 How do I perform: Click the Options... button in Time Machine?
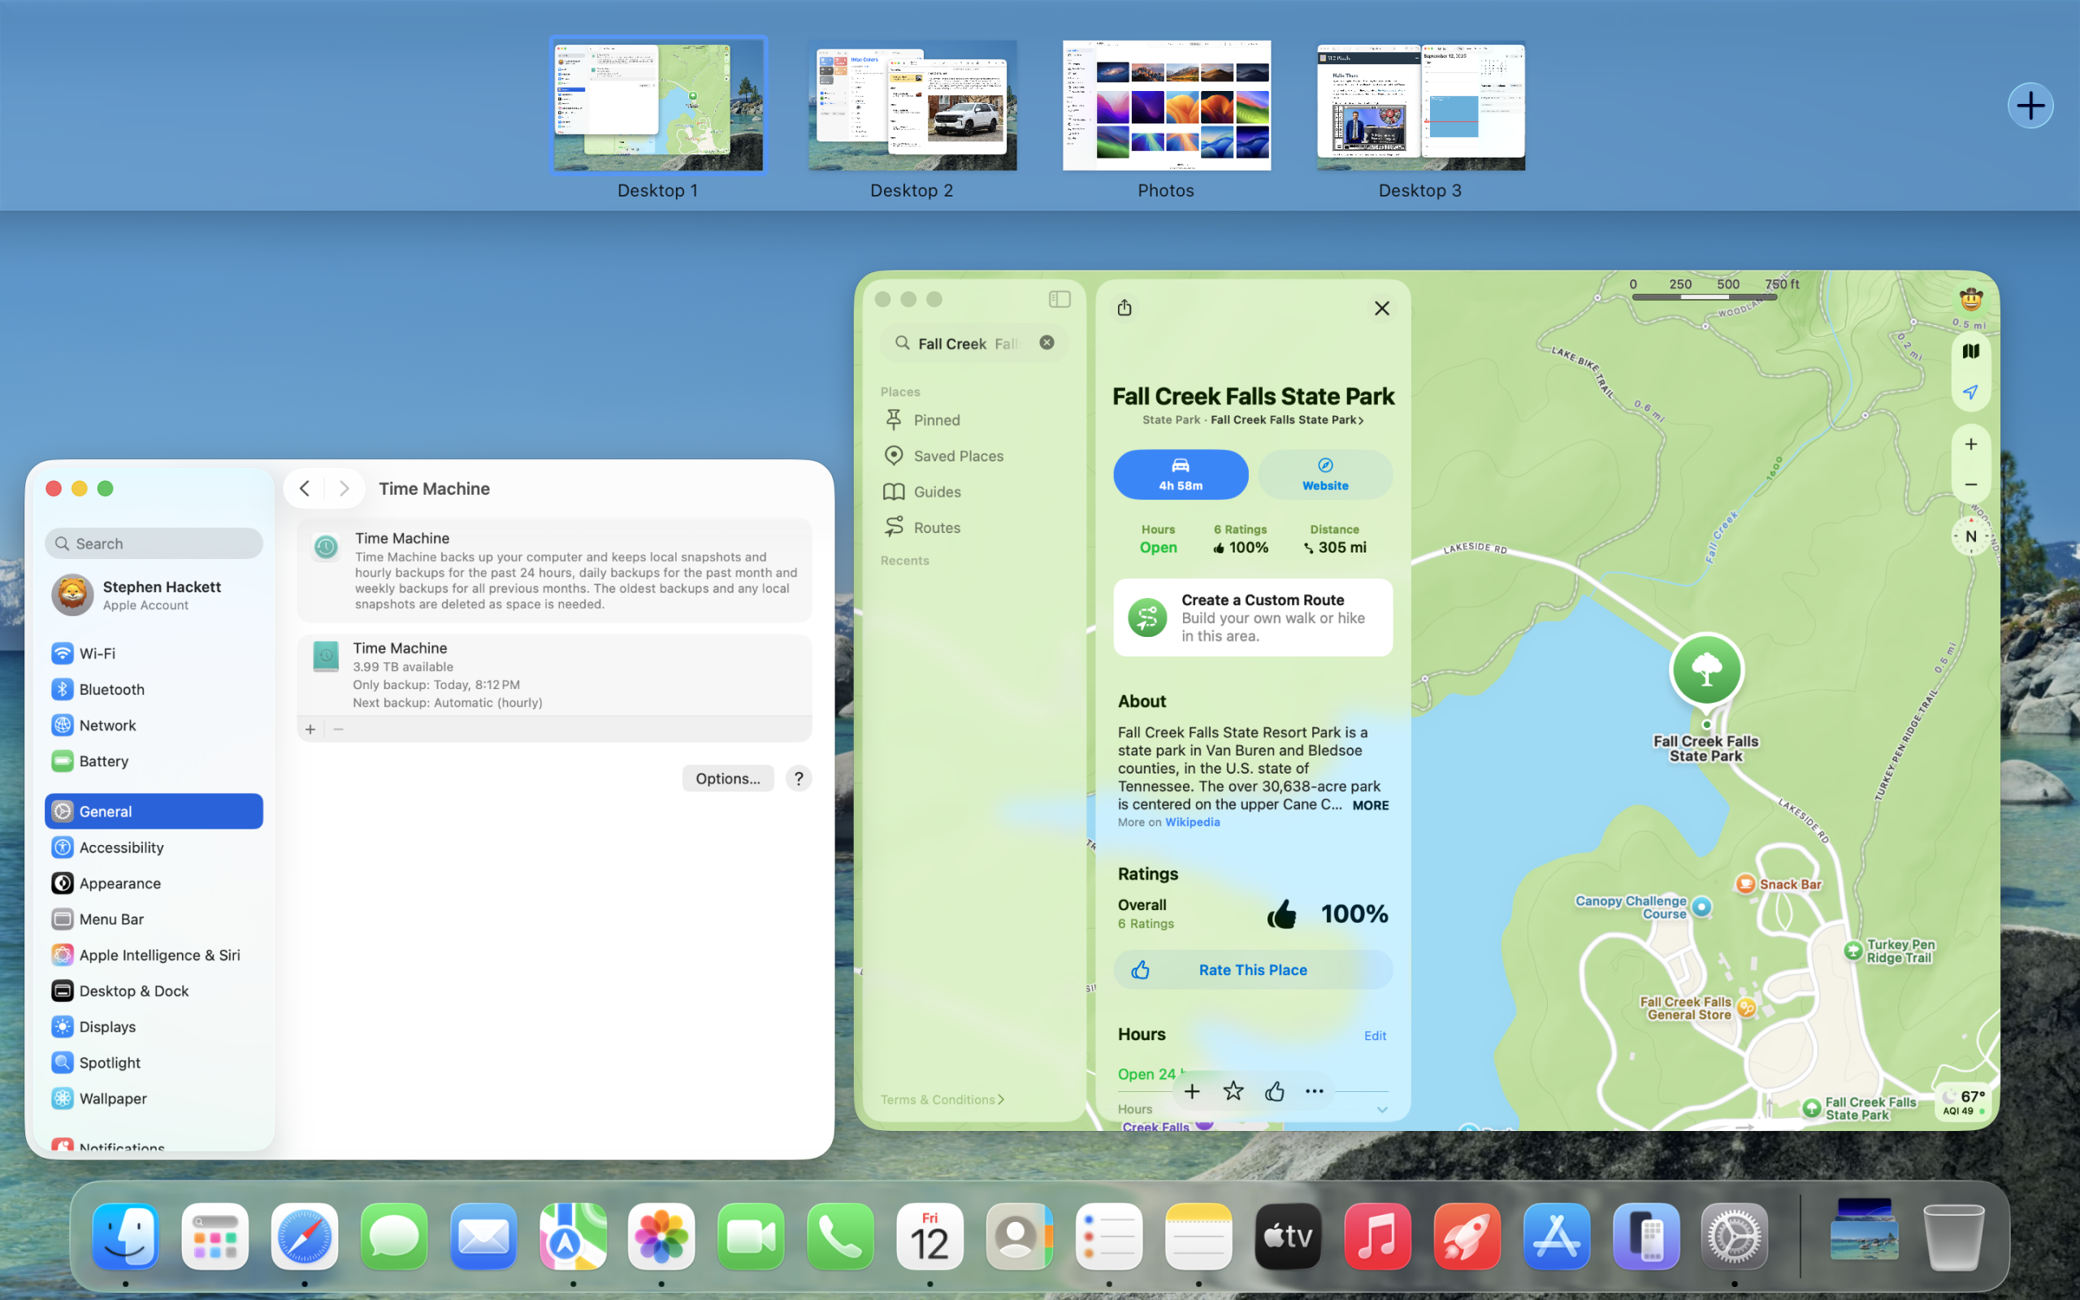tap(727, 778)
